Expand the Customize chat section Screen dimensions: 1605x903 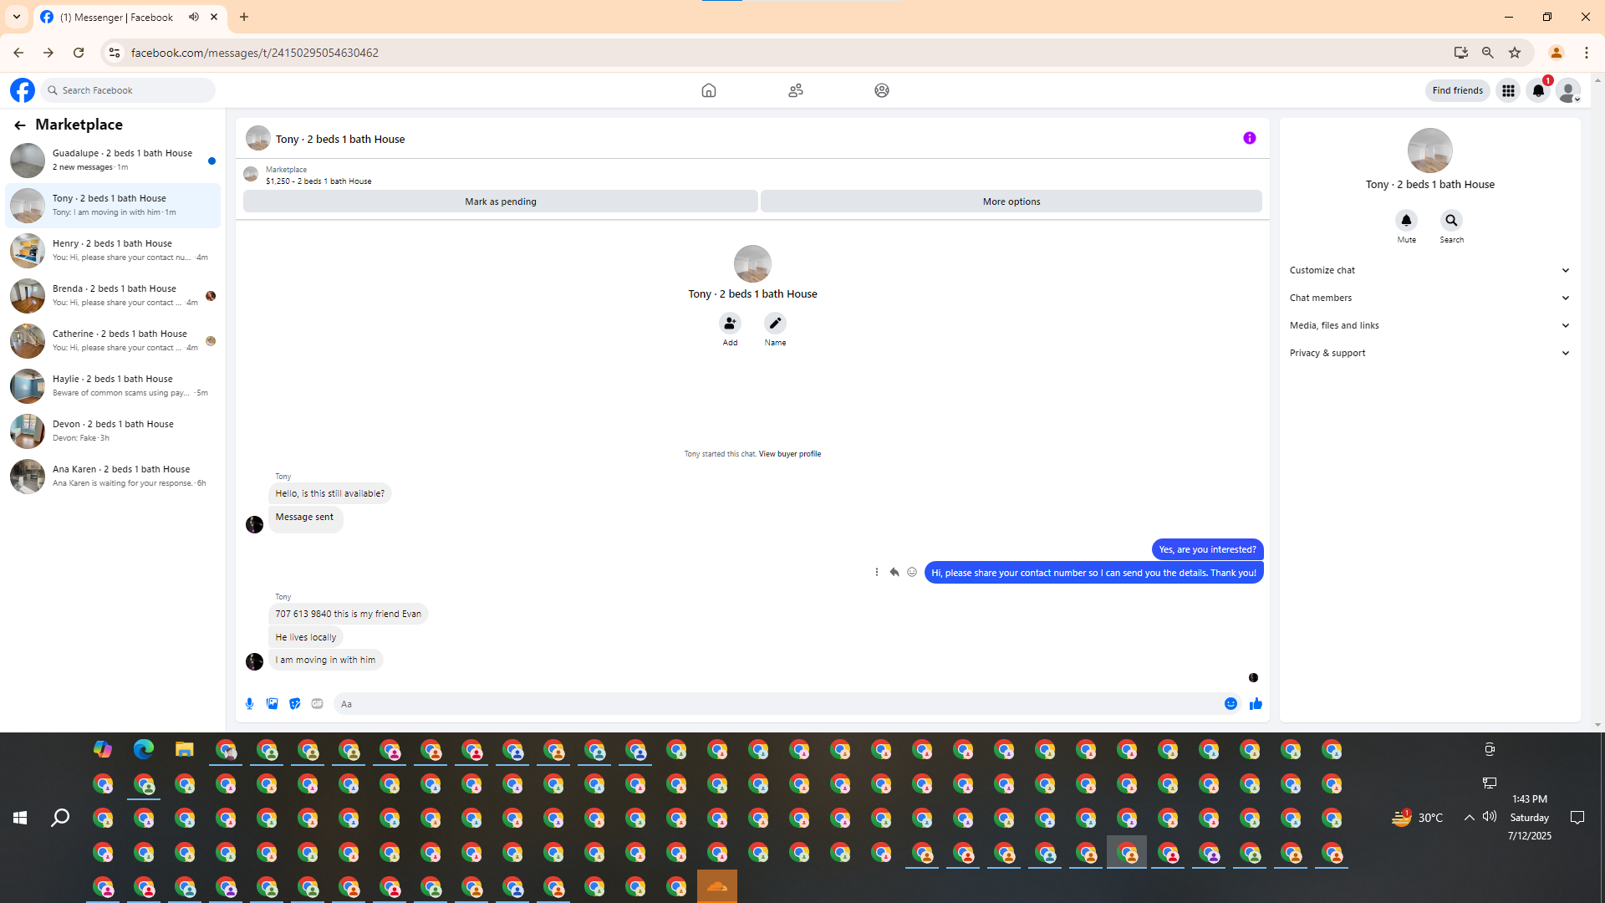[1429, 270]
